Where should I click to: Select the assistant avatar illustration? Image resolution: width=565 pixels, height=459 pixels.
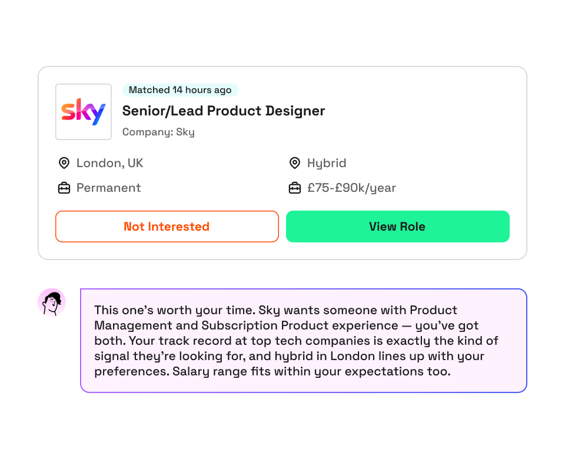pyautogui.click(x=53, y=301)
